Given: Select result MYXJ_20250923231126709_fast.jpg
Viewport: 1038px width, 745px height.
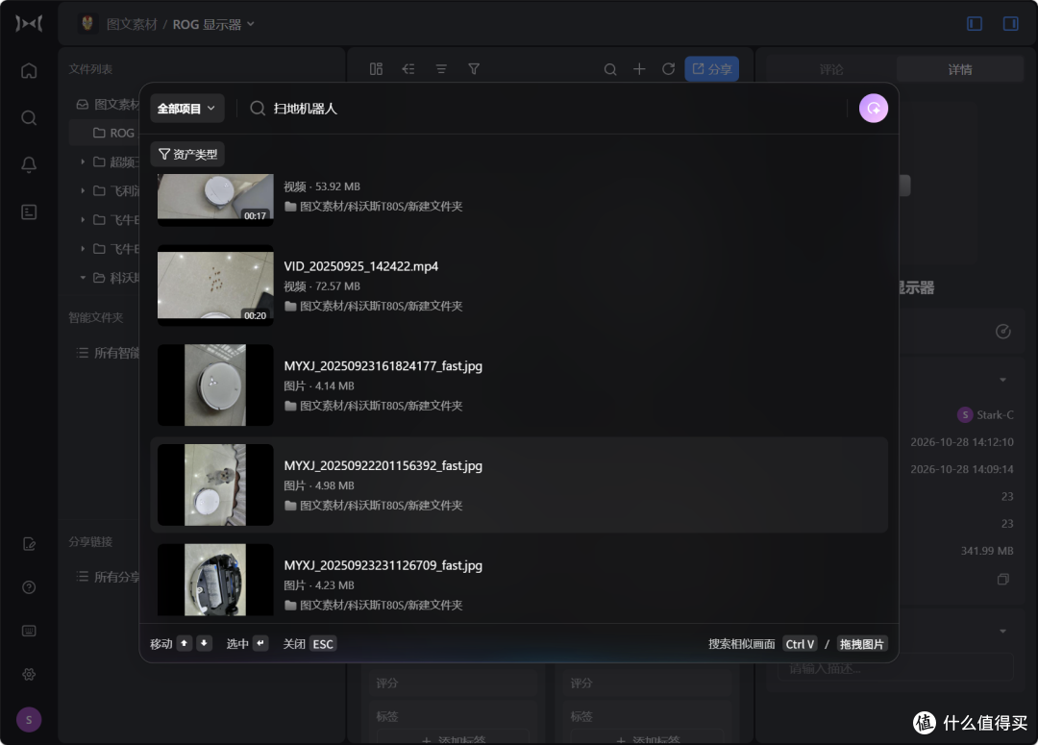Looking at the screenshot, I should 518,580.
